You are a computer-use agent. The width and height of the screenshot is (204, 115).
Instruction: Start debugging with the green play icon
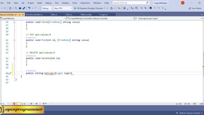[75, 8]
